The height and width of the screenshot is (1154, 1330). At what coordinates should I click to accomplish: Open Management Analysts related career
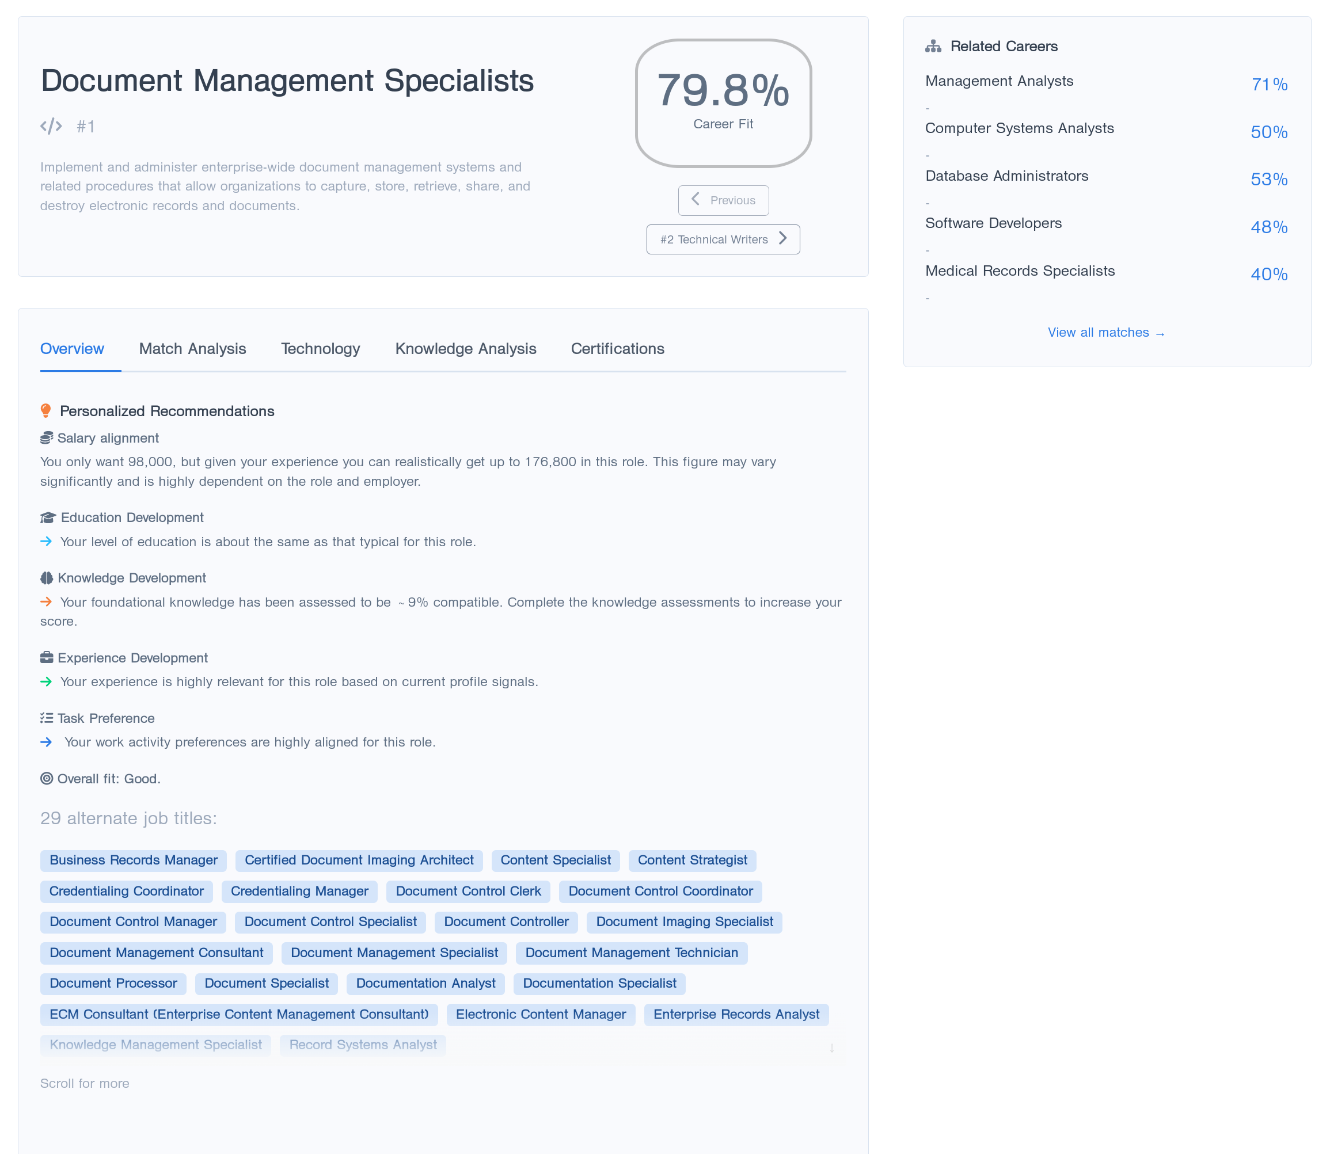coord(999,81)
